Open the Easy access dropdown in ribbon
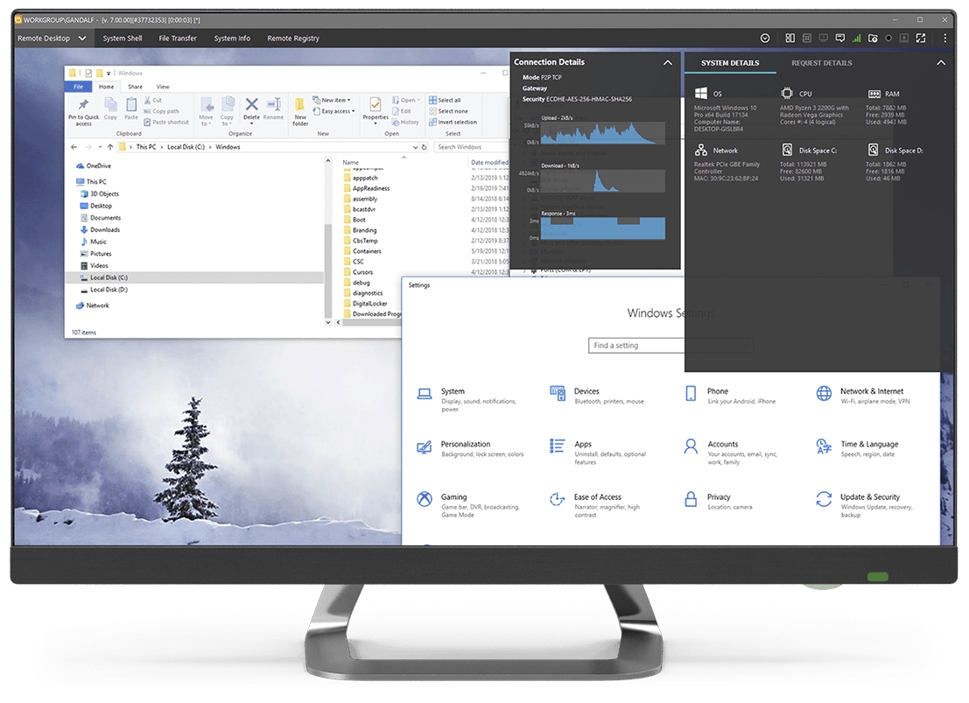Screen dimensions: 969x703 (x=334, y=111)
